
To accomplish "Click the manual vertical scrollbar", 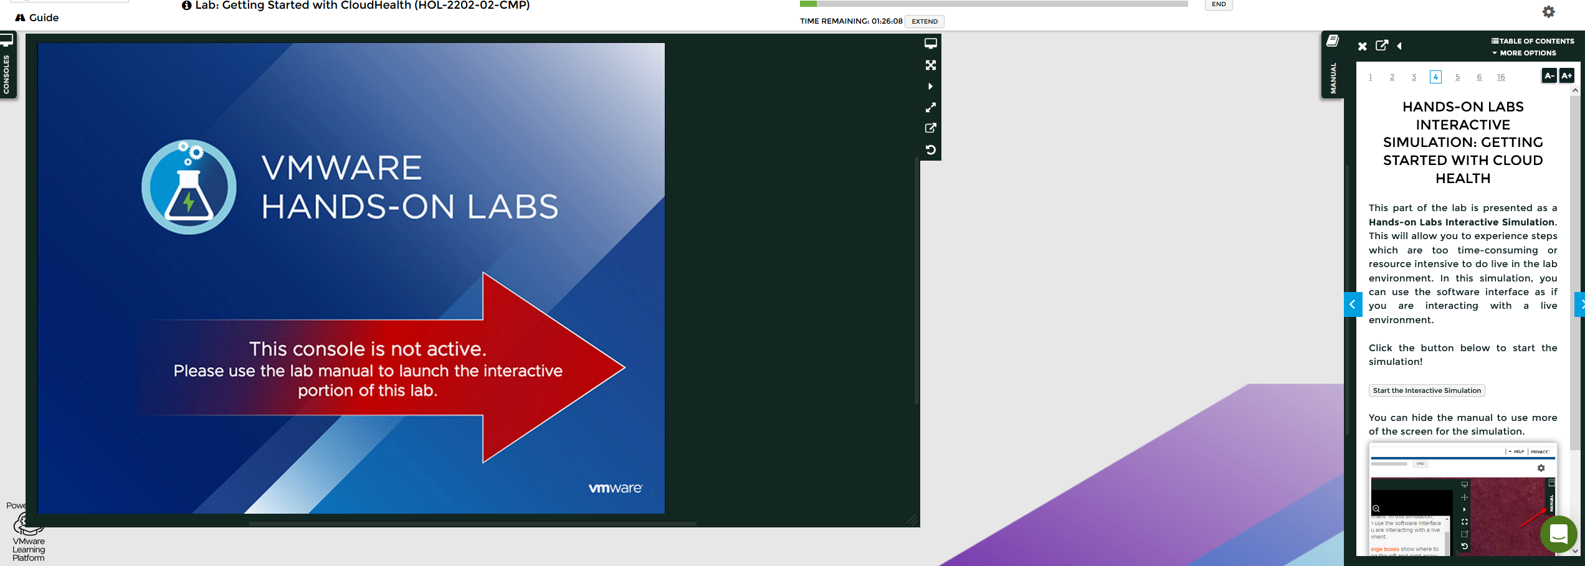I will [x=1575, y=273].
